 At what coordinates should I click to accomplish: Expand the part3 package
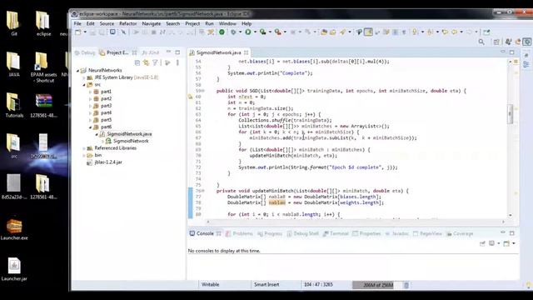(90, 106)
